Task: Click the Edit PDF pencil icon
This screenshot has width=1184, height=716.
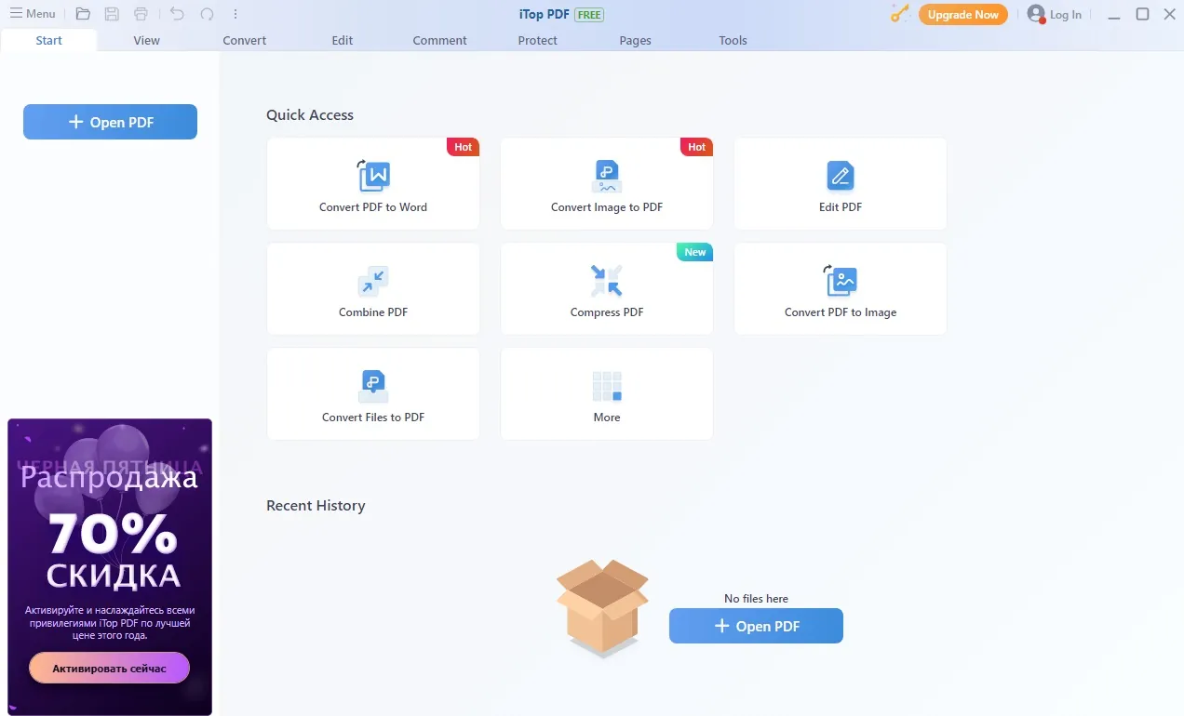Action: click(841, 176)
